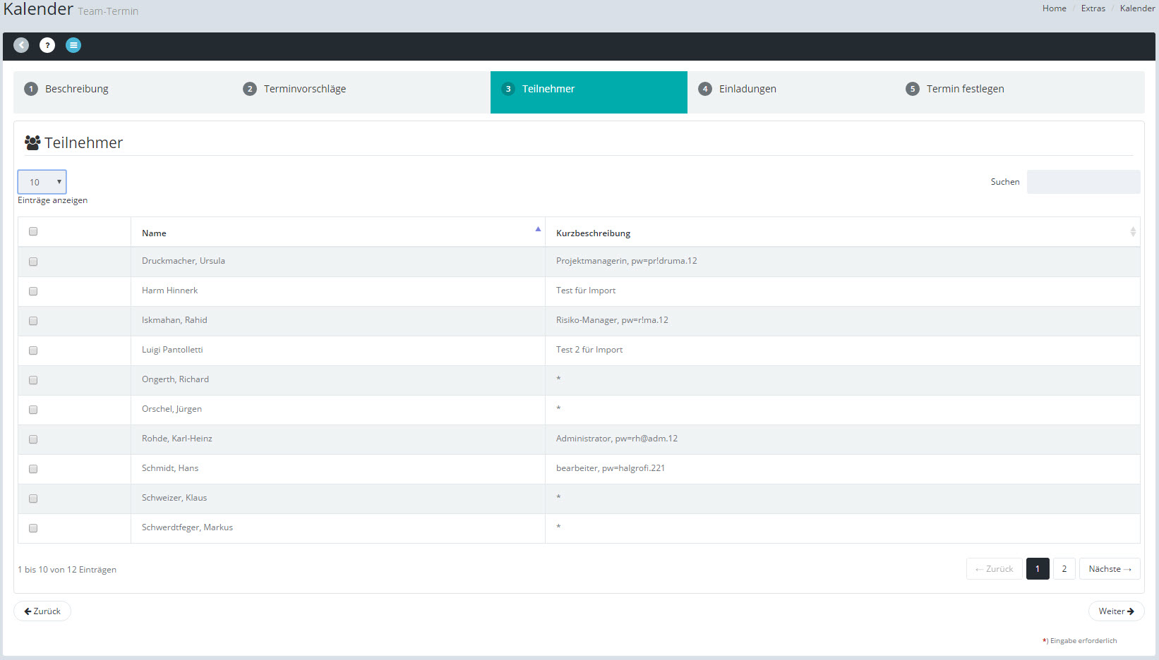This screenshot has width=1159, height=660.
Task: Click step 5 Termin festlegen
Action: [x=964, y=89]
